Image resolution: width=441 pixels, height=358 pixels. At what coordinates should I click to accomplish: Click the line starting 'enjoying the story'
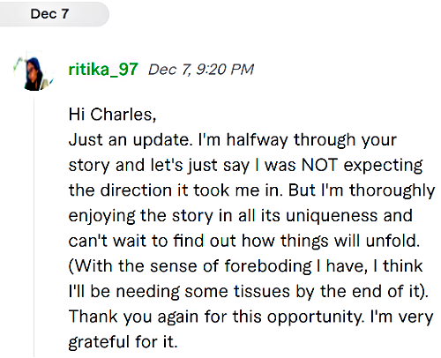[x=241, y=216]
